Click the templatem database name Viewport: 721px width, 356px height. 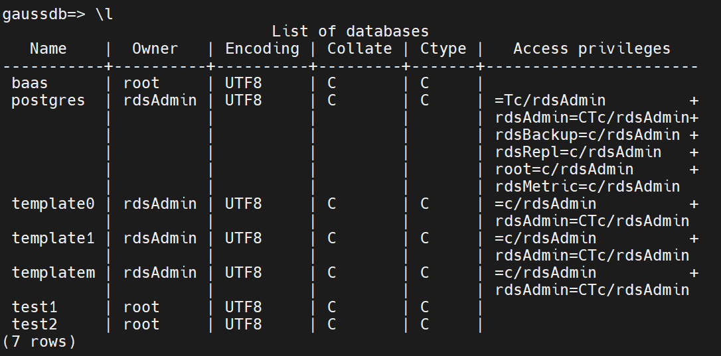[53, 272]
